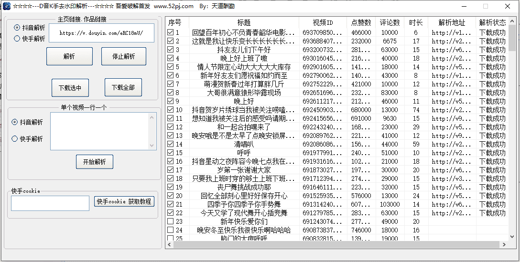Viewport: 520px width, 262px height.
Task: Click duration value 74 in row 10
Action: click(416, 110)
